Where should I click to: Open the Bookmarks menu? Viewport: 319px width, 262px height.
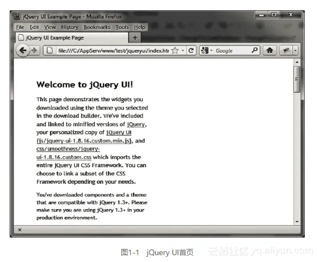pyautogui.click(x=97, y=27)
